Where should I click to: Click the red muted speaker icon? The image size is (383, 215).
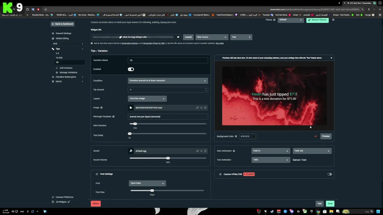(x=315, y=136)
